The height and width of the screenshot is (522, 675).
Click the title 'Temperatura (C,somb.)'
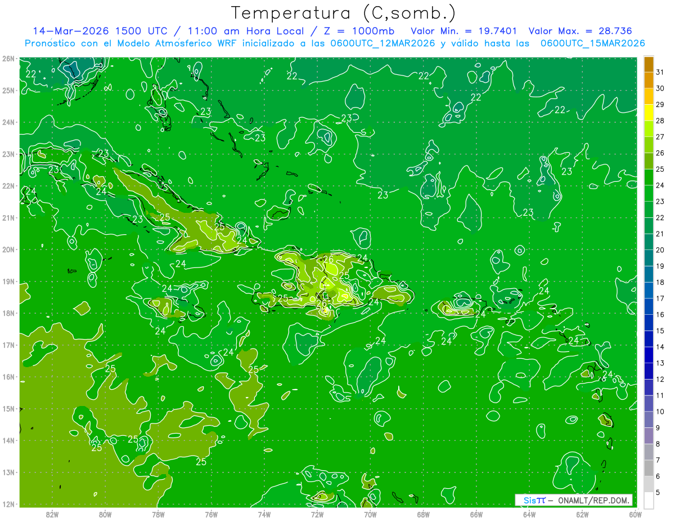344,13
